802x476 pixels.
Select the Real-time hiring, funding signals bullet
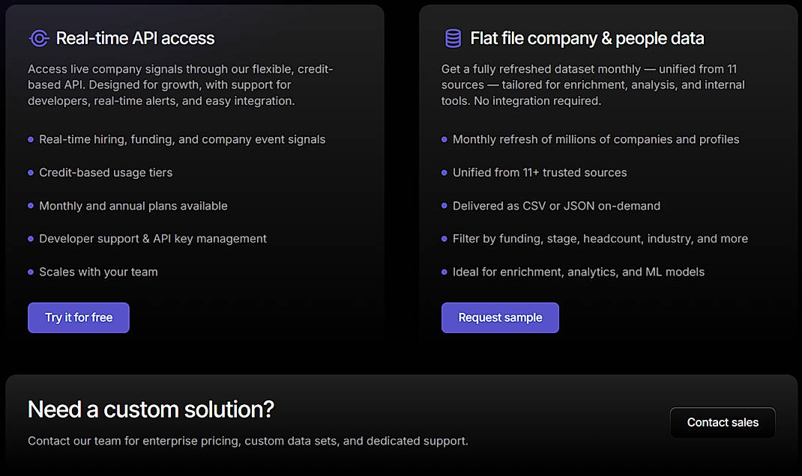[x=182, y=139]
